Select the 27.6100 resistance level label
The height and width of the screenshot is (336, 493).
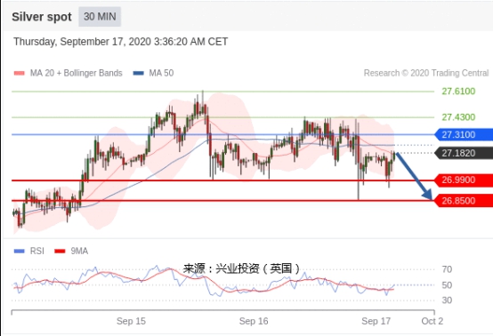[458, 92]
